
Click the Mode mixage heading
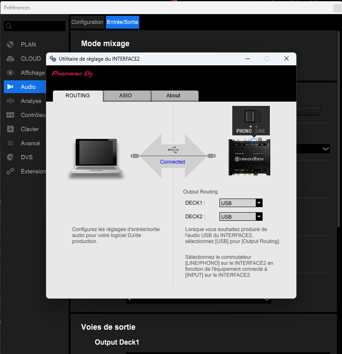(105, 44)
